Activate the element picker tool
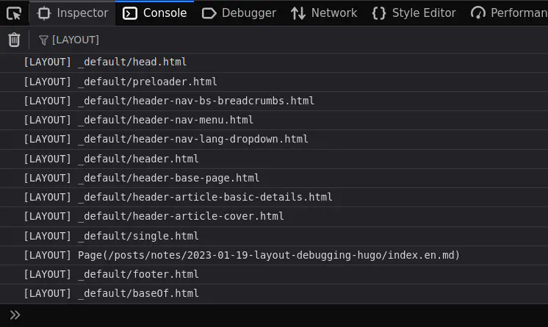This screenshot has width=548, height=327. (14, 13)
